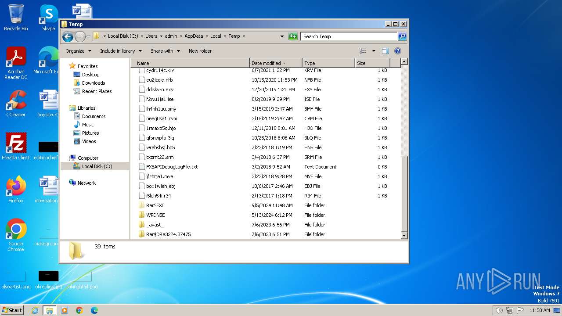Sort by Type column header
The image size is (562, 316).
tap(328, 63)
